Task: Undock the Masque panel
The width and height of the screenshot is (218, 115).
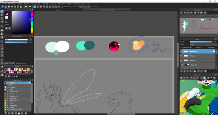Action: pyautogui.click(x=215, y=39)
